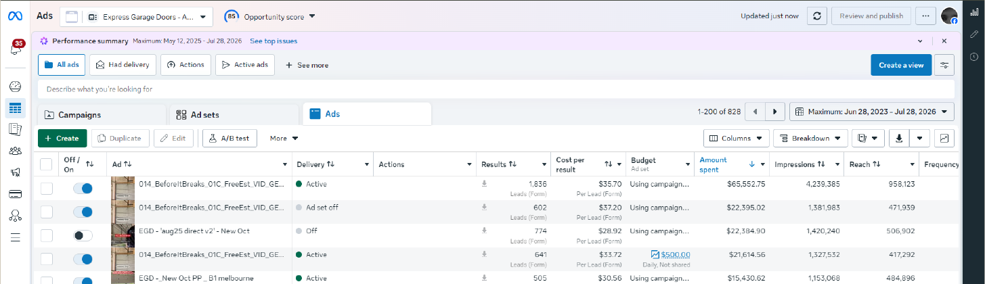Open the clock history icon on right rail

973,56
